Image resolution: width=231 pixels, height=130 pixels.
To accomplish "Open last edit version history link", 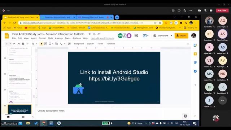I will [103, 38].
